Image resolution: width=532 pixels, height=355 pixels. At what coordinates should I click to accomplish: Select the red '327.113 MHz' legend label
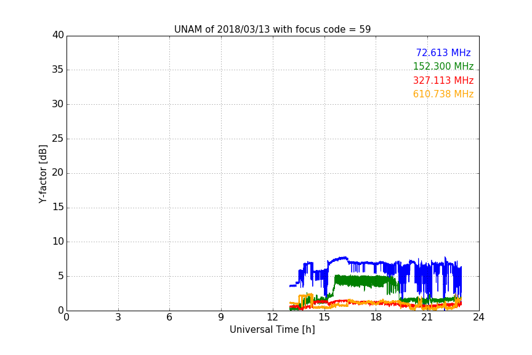(x=443, y=80)
